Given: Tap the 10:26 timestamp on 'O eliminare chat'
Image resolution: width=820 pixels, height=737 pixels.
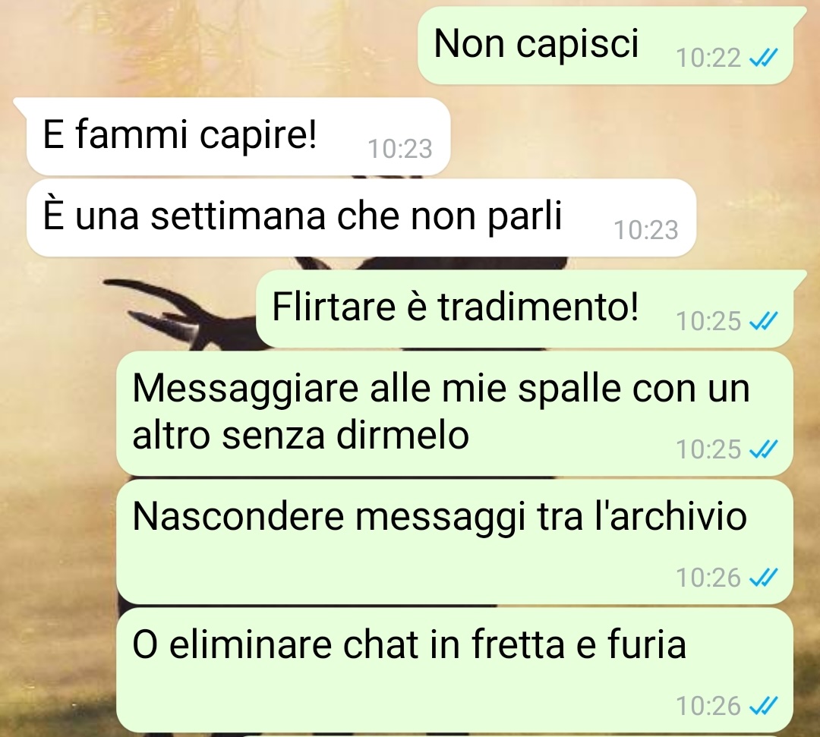Looking at the screenshot, I should [x=708, y=706].
